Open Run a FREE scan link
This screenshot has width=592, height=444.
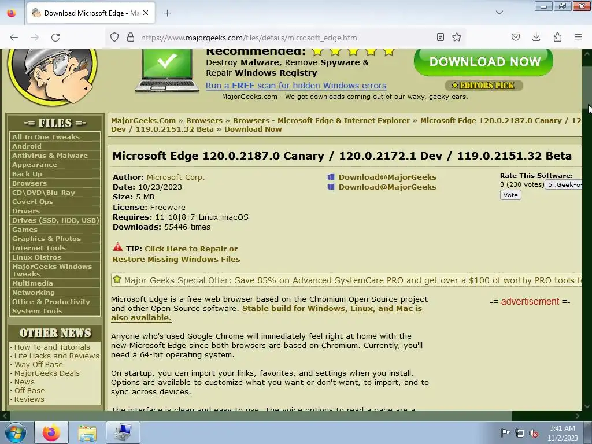pyautogui.click(x=296, y=86)
